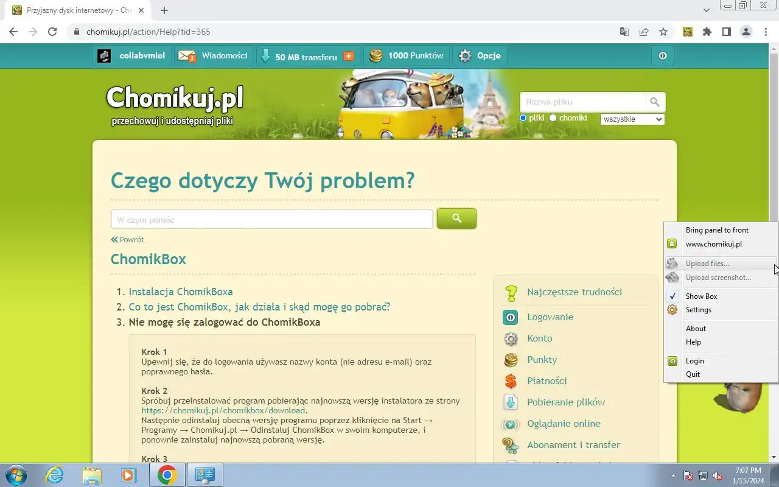This screenshot has width=779, height=487.
Task: Toggle the Chrome side panel icon
Action: coord(727,32)
